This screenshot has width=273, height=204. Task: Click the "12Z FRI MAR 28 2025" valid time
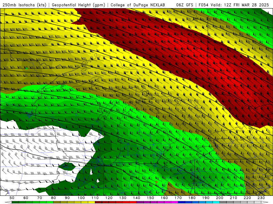246,5
